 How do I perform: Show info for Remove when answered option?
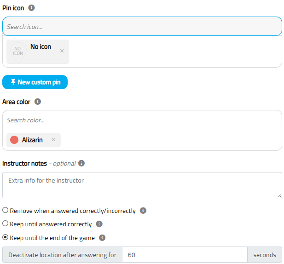(x=143, y=211)
